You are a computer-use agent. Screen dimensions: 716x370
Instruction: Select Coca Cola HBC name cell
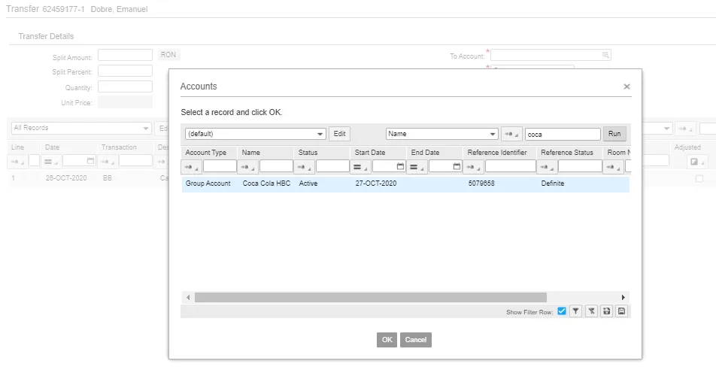click(266, 183)
